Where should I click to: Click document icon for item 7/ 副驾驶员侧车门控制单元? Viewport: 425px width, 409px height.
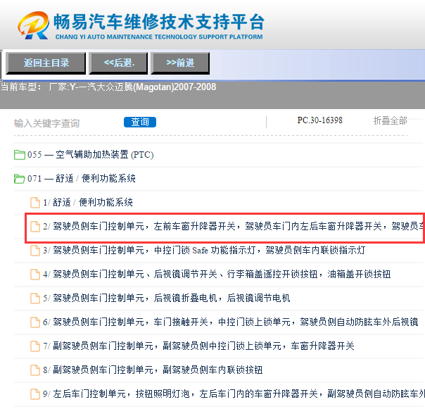tap(35, 346)
